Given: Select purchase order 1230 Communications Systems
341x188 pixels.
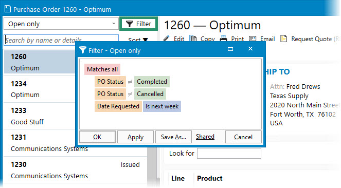Looking at the screenshot, I should click(76, 170).
